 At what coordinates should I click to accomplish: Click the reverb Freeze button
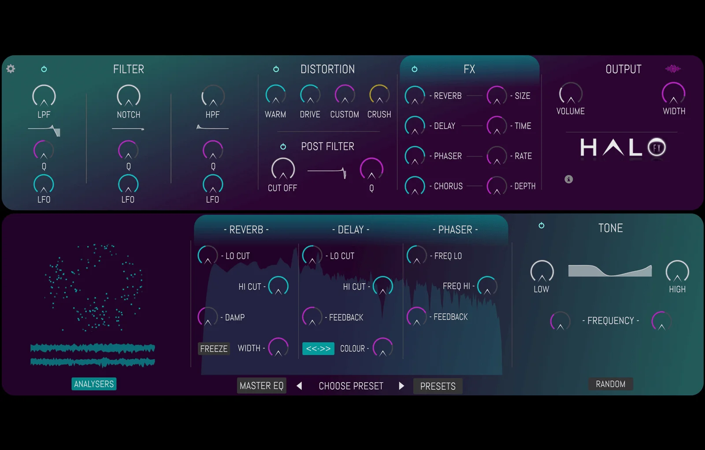[214, 349]
